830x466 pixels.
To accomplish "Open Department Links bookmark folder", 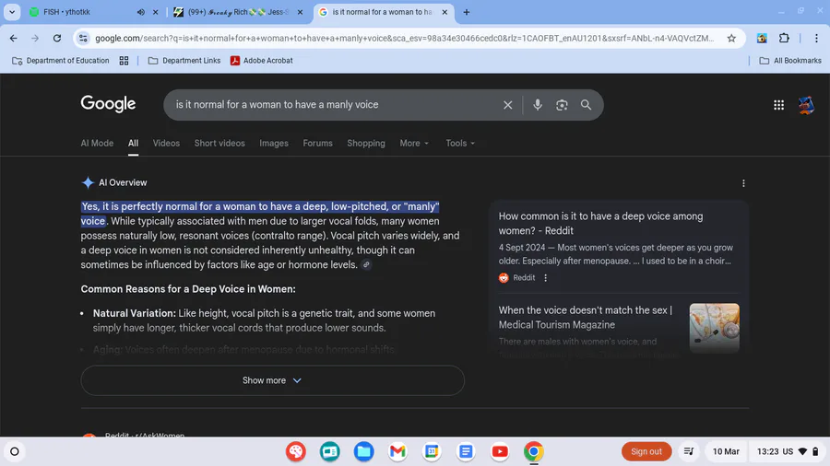I will 184,61.
